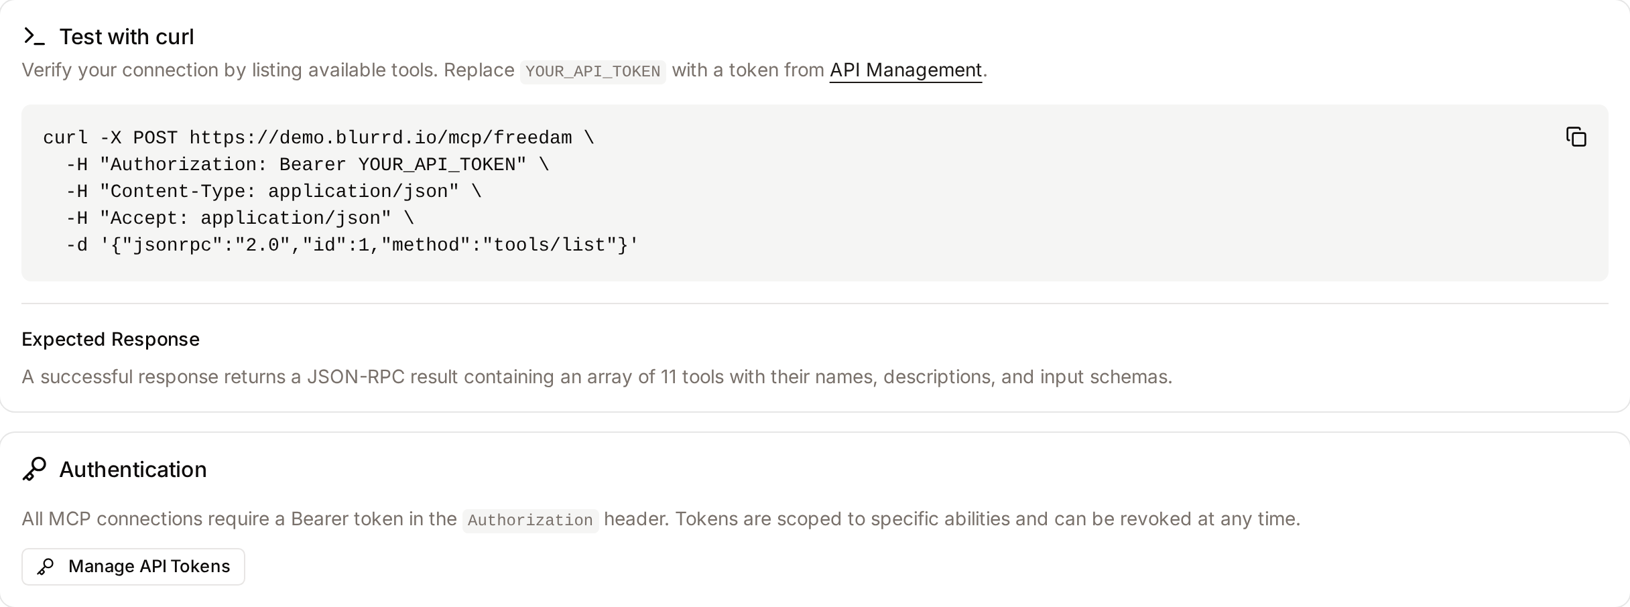The width and height of the screenshot is (1630, 607).
Task: Click the terminal prompt icon beside Test with curl
Action: point(34,36)
